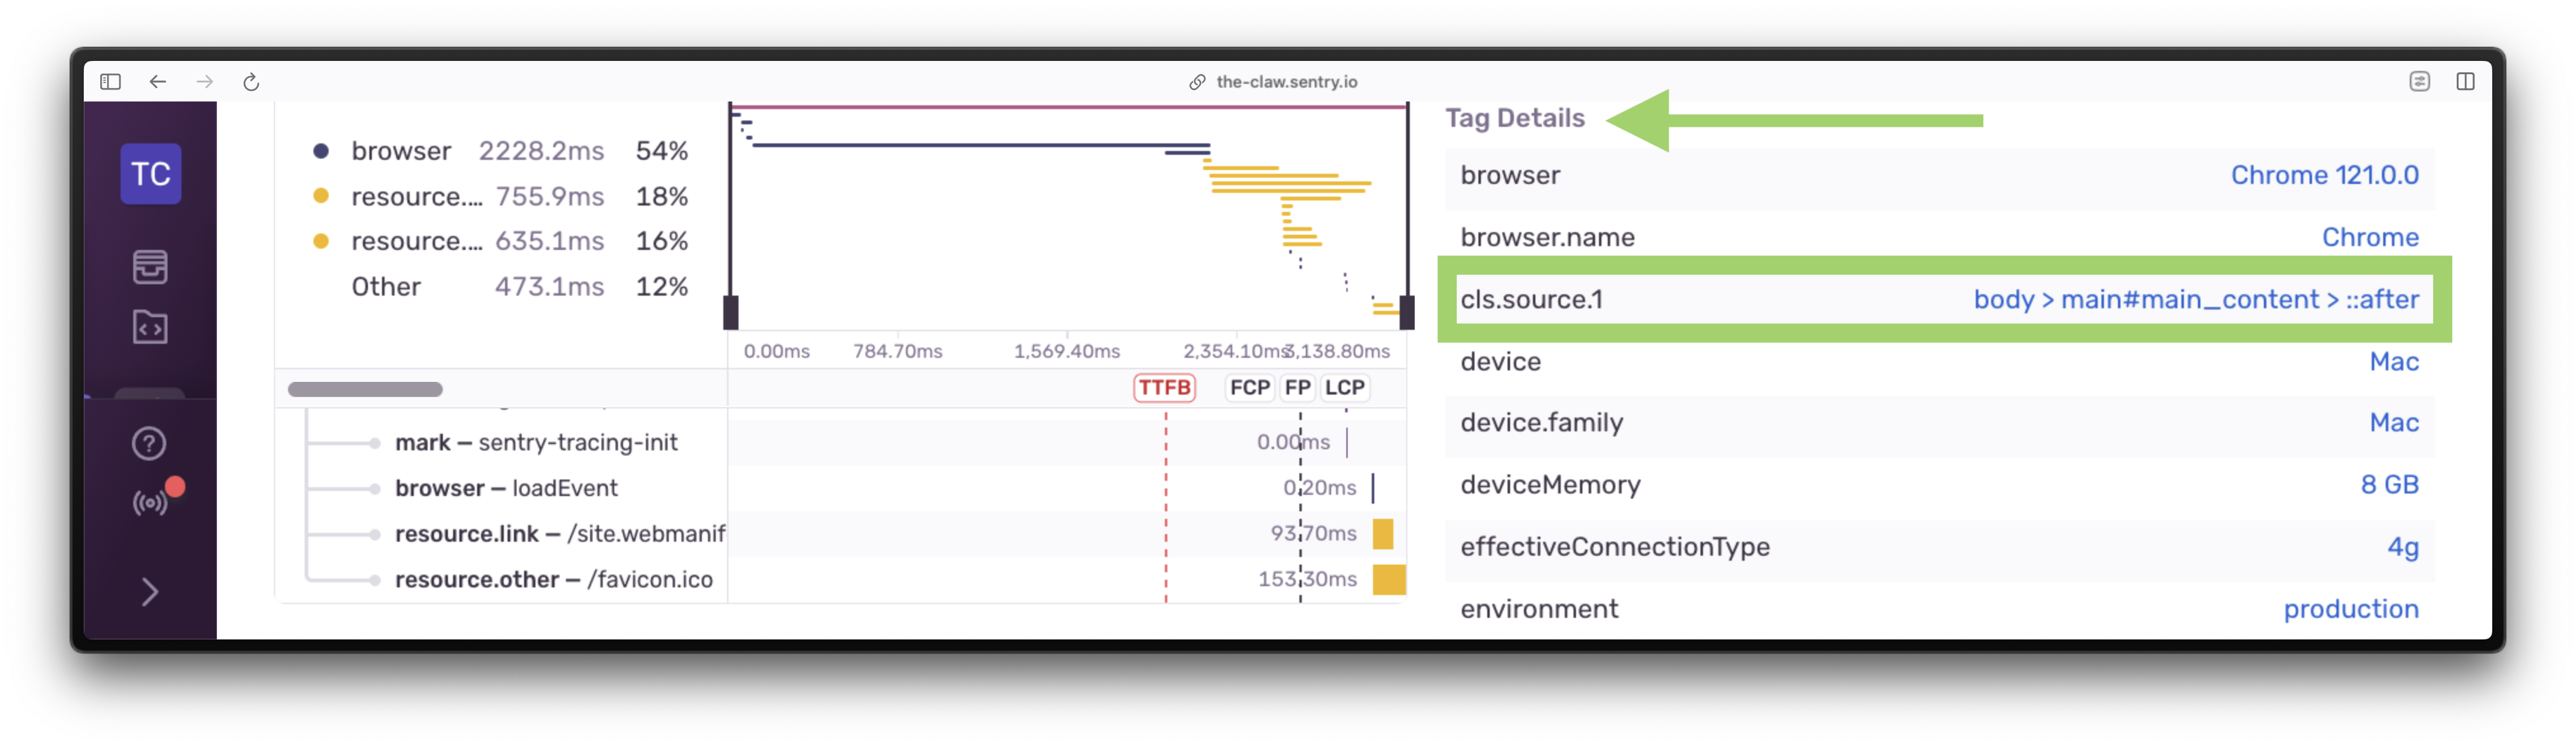Select the 635.1ms resource legend dot
2576x746 pixels.
tap(321, 241)
